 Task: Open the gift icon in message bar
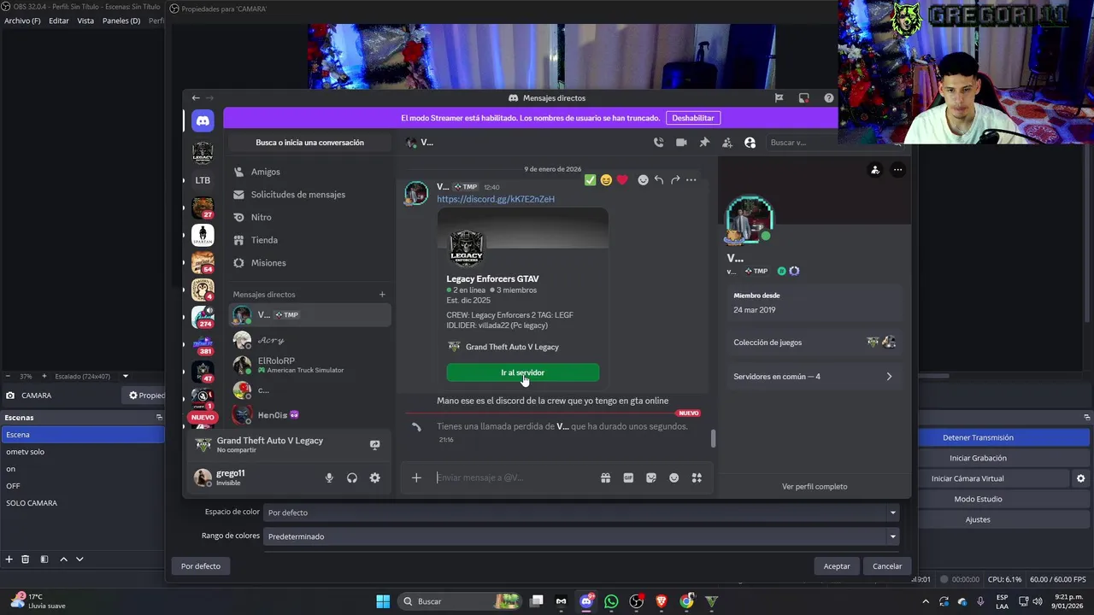(x=605, y=477)
